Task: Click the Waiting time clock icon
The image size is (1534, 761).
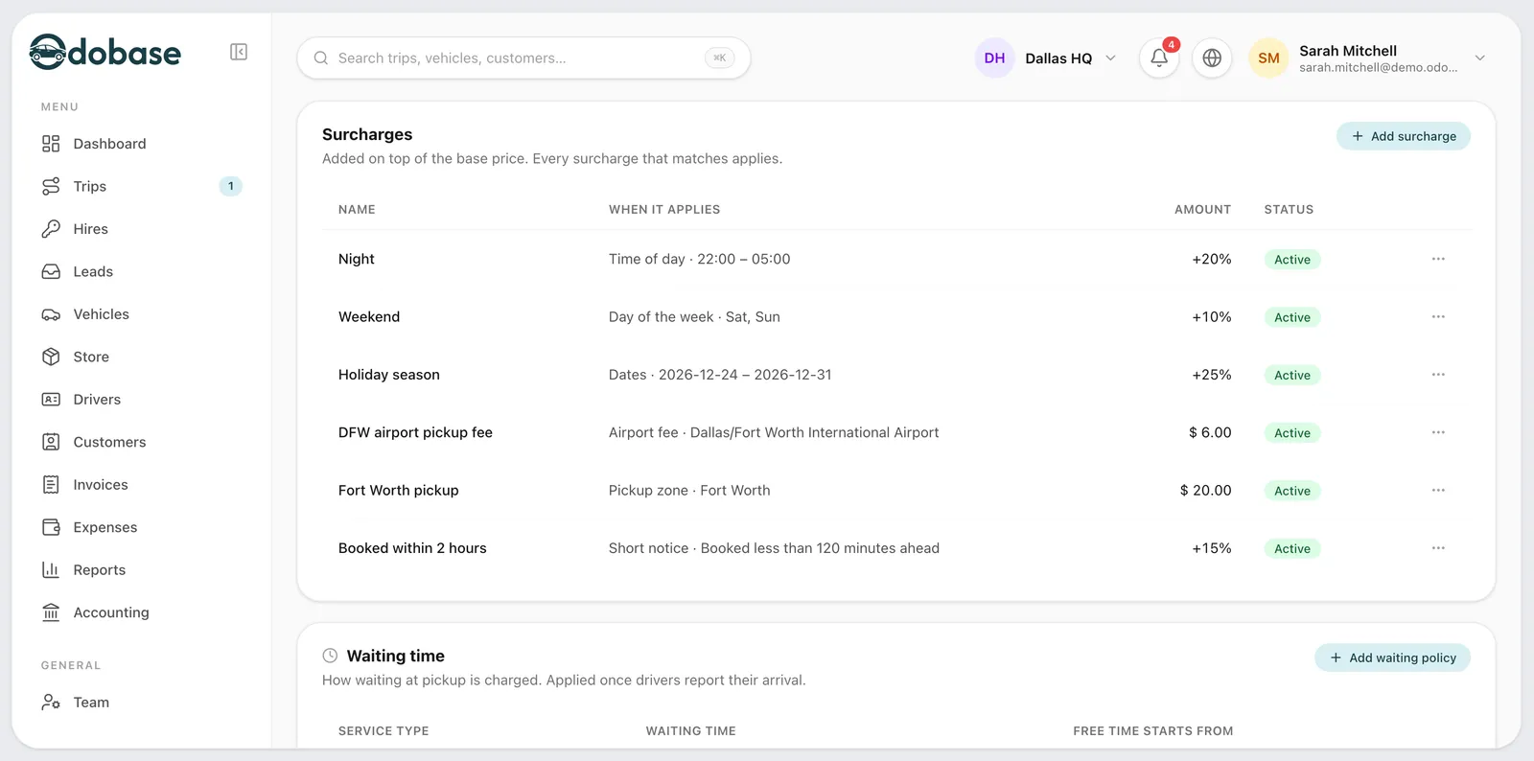Action: (x=330, y=656)
